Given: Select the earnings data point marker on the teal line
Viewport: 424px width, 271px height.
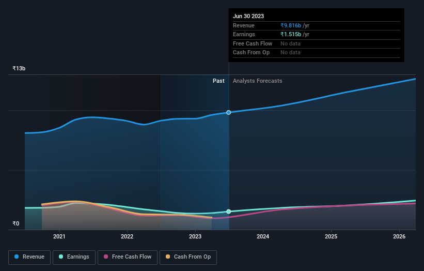Looking at the screenshot, I should (x=228, y=212).
